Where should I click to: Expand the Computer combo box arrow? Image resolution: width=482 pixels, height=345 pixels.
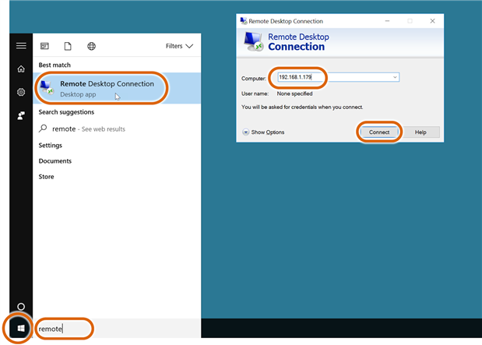(x=395, y=77)
